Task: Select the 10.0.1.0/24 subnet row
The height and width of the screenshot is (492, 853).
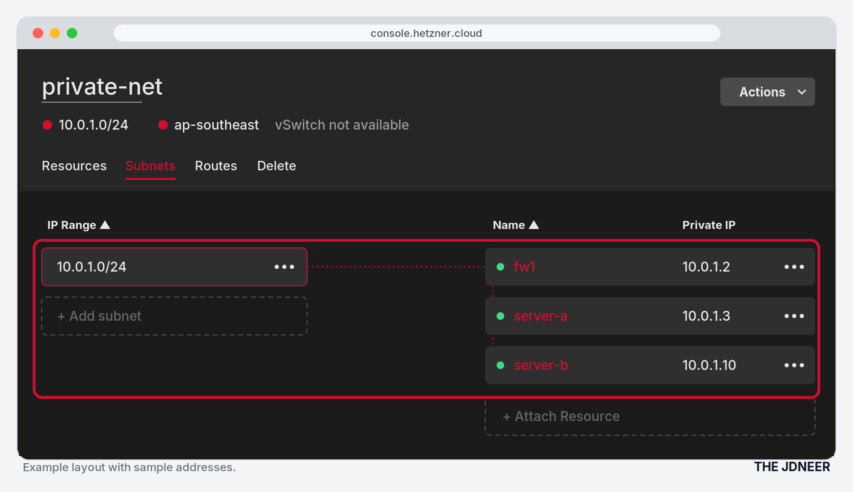Action: coord(174,267)
